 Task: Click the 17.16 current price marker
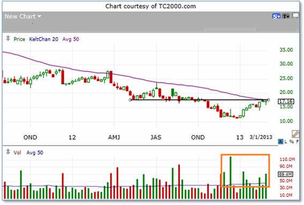(x=286, y=102)
